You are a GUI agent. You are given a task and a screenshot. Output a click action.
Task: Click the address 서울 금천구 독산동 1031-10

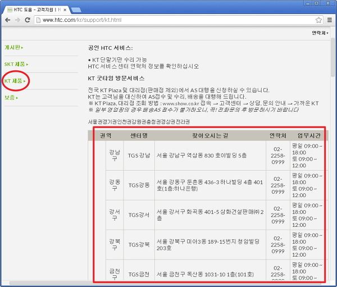pyautogui.click(x=205, y=274)
